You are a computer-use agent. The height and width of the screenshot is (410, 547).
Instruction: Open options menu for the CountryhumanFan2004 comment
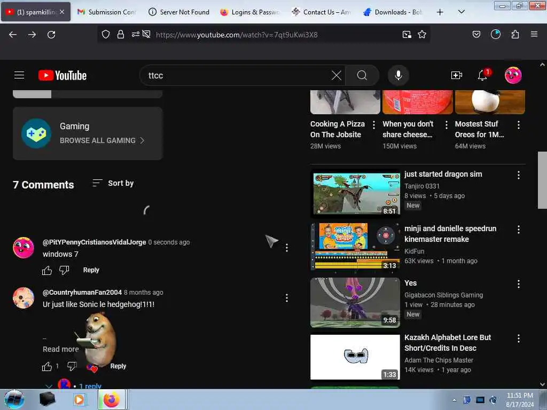click(287, 298)
